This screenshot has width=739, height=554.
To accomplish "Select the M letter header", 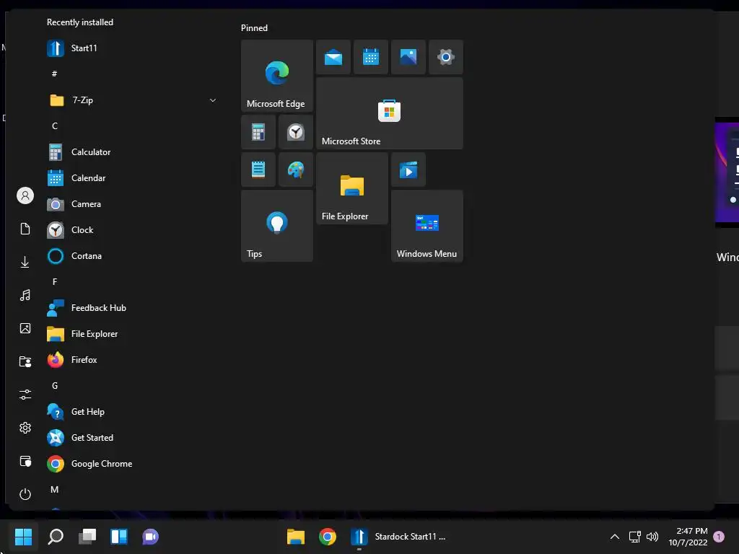I will pos(55,490).
